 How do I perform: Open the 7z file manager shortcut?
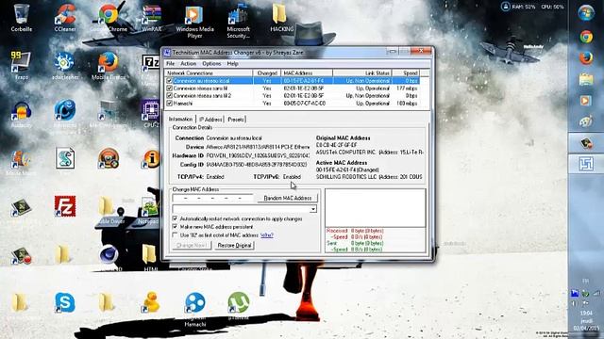pos(151,63)
